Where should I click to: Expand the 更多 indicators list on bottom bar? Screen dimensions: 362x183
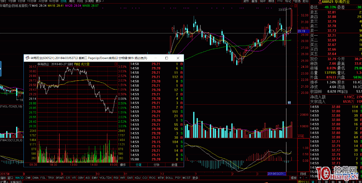195,178
